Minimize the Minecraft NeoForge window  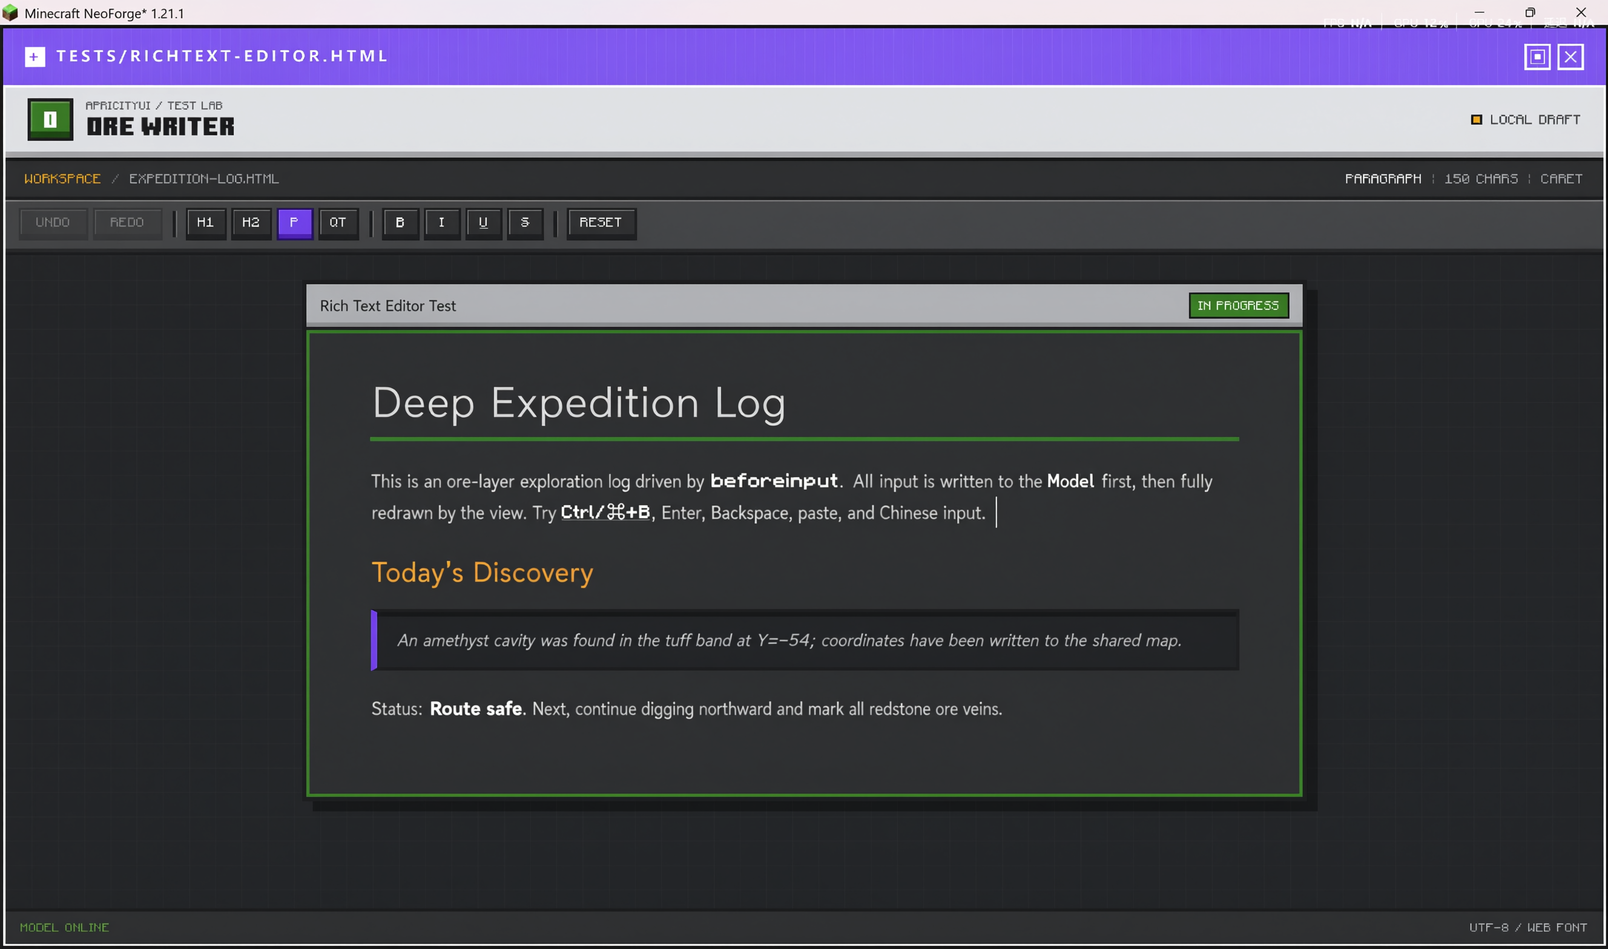coord(1480,12)
